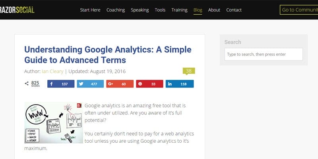318x159 pixels.
Task: Open the Start Here menu item
Action: pos(90,10)
